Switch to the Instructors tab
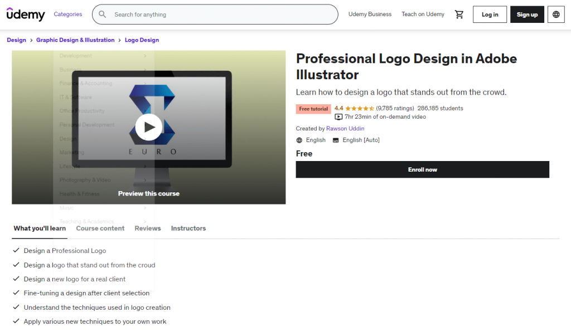 point(188,228)
